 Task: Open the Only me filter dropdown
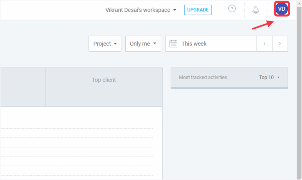point(143,44)
